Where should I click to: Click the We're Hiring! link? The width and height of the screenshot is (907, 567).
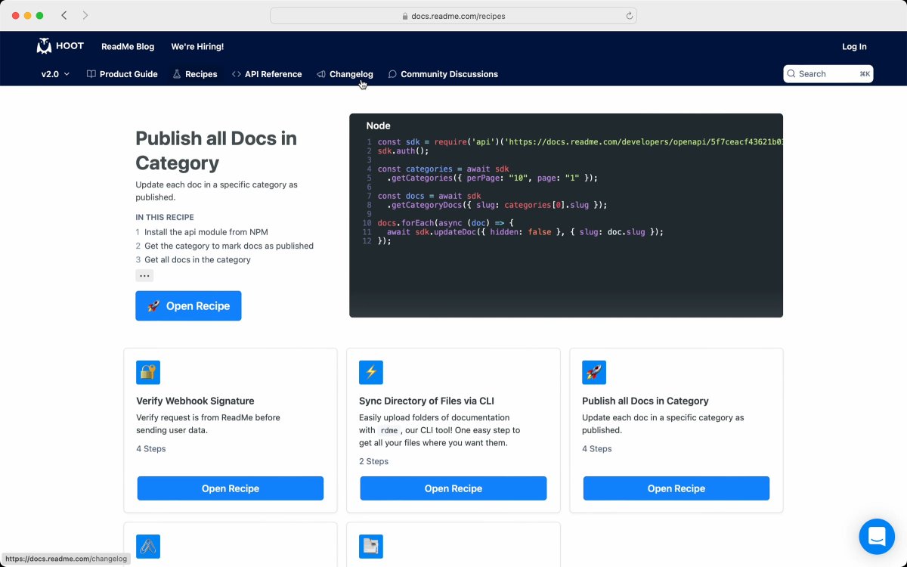point(197,46)
